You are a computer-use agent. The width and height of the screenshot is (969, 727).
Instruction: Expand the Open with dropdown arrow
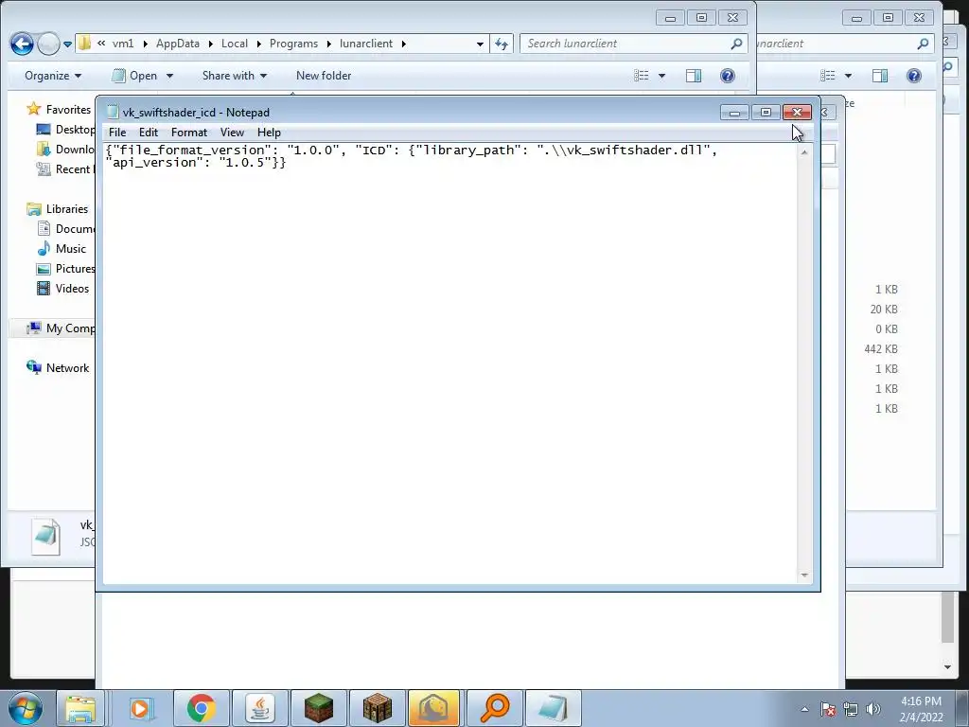click(169, 76)
